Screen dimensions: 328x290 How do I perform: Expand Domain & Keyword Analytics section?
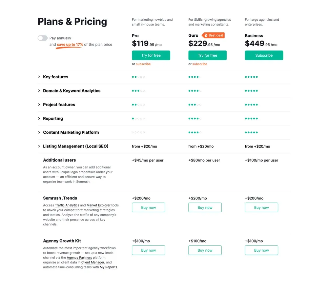39,91
